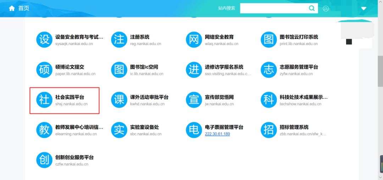Screen dimensions: 383x180
Task: Click the search magnifier icon
Action: click(x=312, y=8)
